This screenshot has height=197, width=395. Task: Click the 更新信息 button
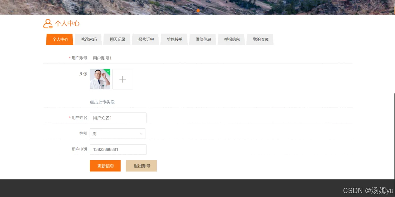tap(105, 166)
